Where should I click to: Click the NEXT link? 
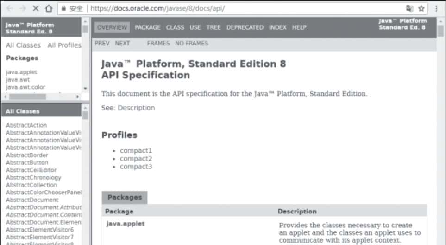(122, 43)
